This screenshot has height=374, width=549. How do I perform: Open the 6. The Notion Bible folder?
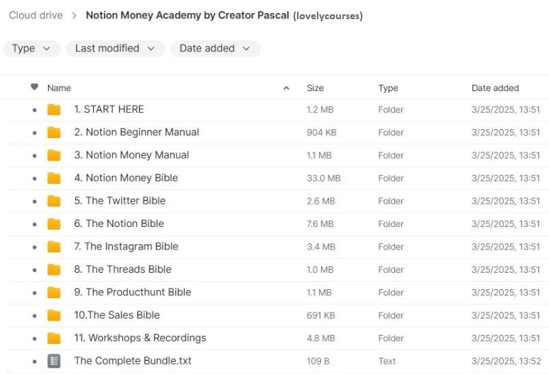(119, 224)
